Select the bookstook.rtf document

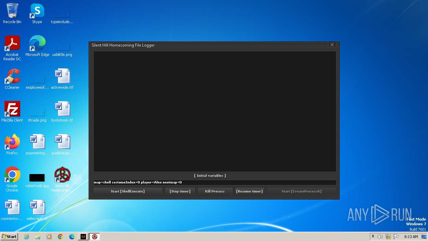62,112
